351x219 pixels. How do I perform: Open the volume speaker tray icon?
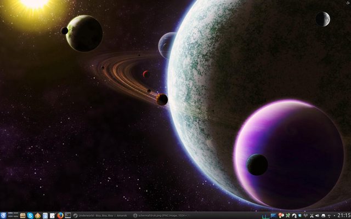coord(317,216)
